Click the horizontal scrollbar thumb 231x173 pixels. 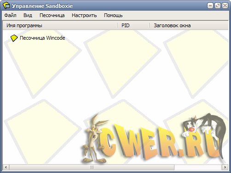(x=92, y=167)
